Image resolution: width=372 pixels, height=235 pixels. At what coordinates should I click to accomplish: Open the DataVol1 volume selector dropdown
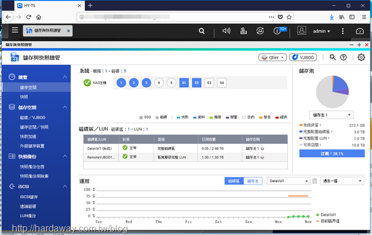pos(289,181)
